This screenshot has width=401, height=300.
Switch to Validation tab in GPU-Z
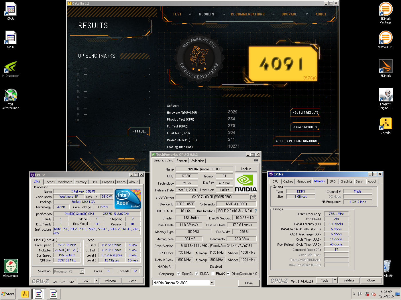pos(197,161)
